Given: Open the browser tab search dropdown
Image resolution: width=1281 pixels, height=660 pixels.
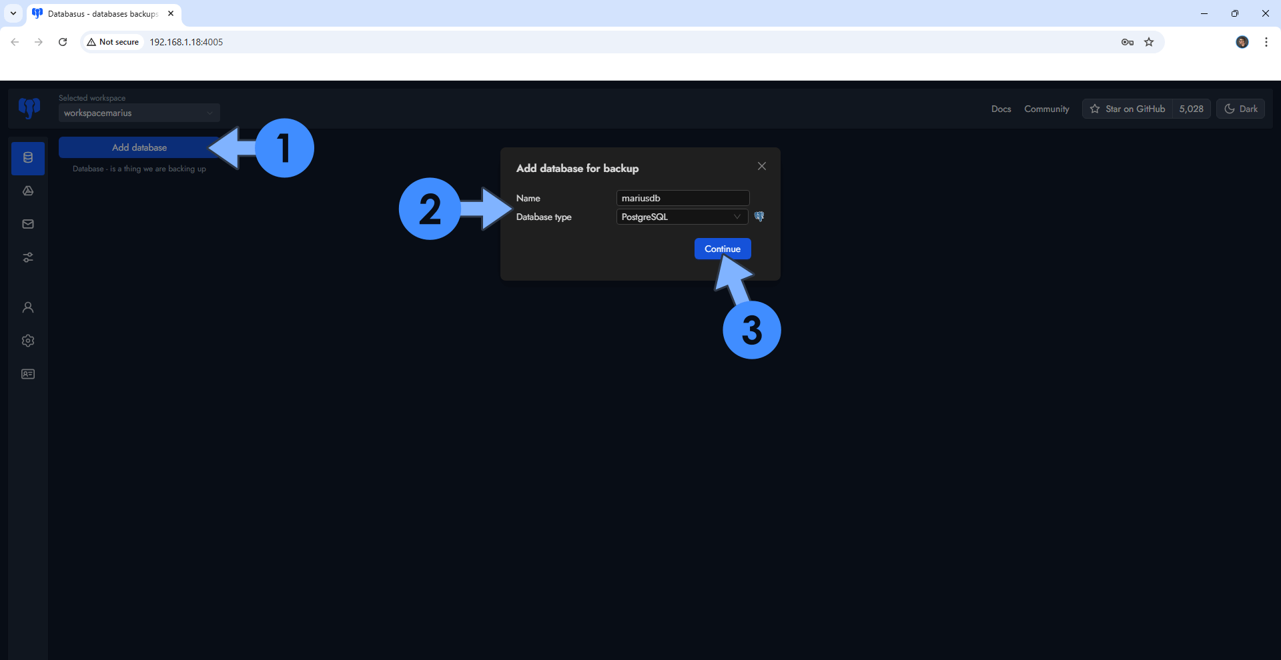Looking at the screenshot, I should [x=13, y=13].
